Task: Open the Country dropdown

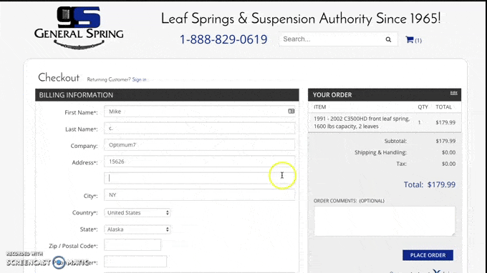Action: tap(138, 212)
